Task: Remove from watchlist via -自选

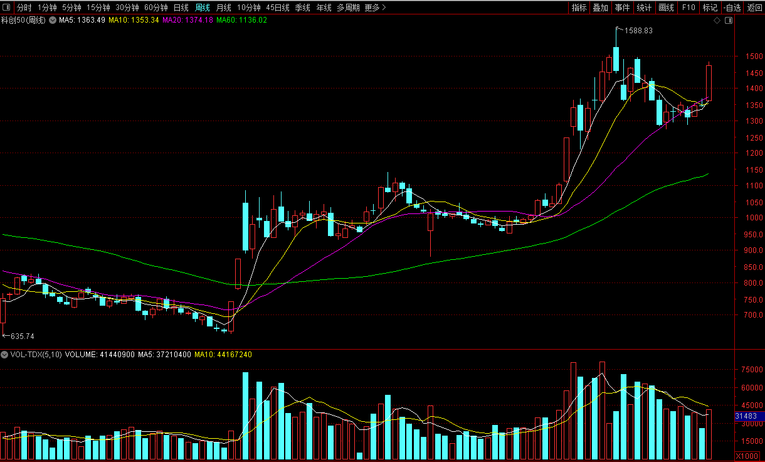Action: click(x=732, y=8)
